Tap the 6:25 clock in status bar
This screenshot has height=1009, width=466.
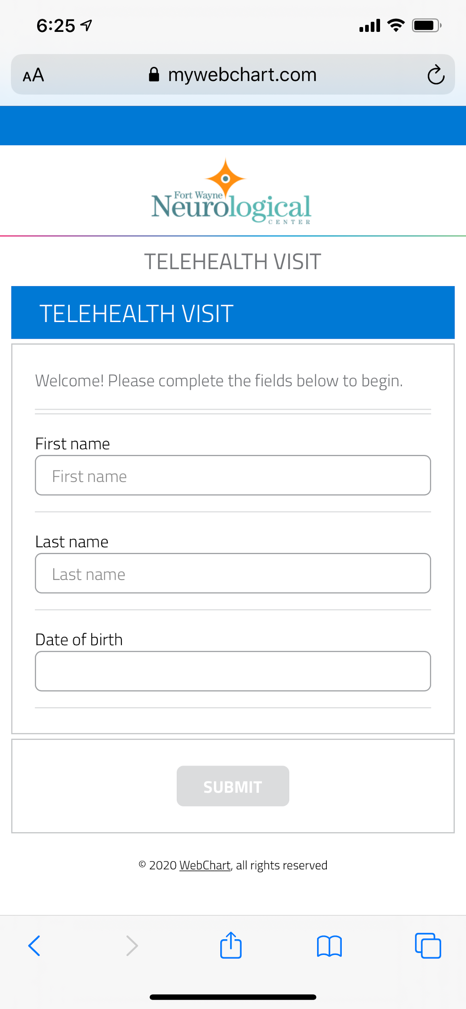pos(56,26)
